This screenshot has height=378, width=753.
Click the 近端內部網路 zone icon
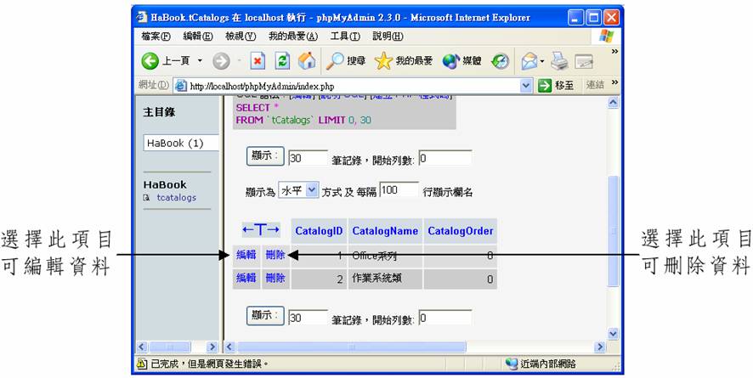pos(512,364)
